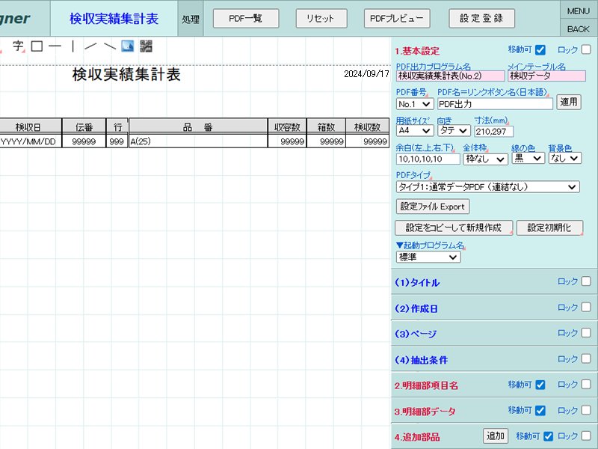
Task: Click the 寸法(mm) field 210,297
Action: (x=494, y=132)
